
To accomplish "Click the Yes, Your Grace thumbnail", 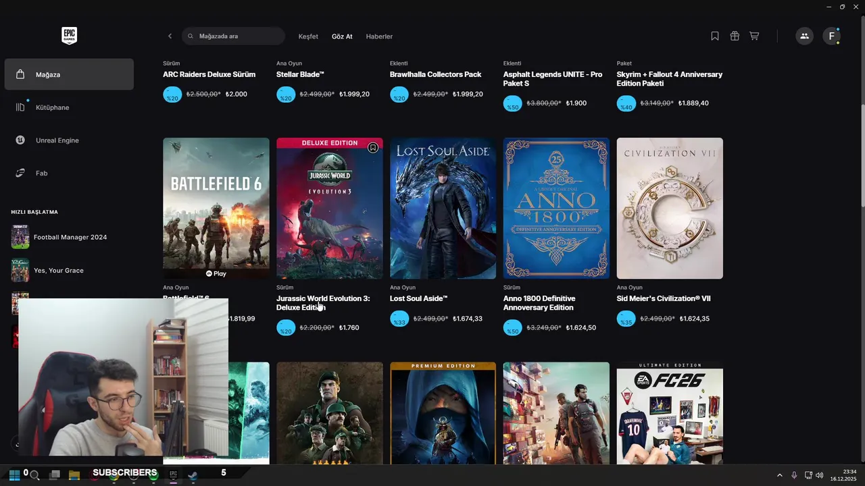I will [x=20, y=270].
